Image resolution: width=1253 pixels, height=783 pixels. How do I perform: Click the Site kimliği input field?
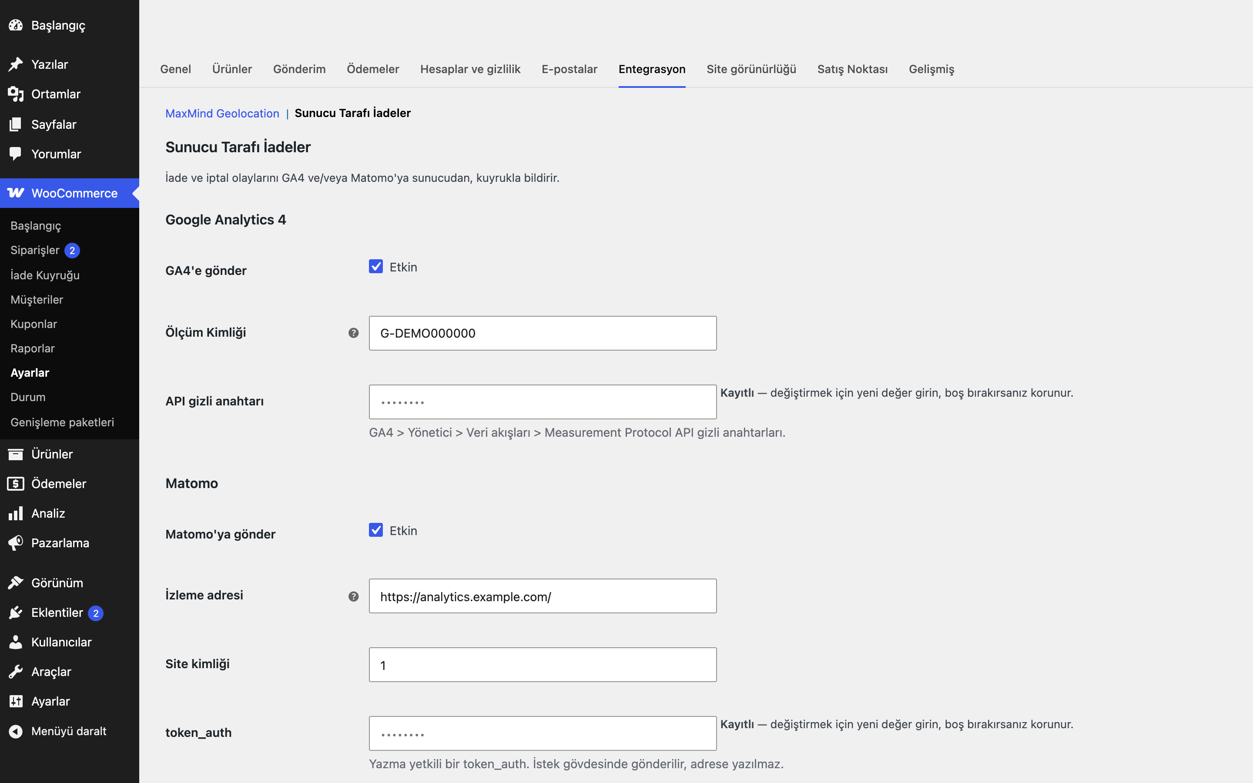tap(543, 665)
